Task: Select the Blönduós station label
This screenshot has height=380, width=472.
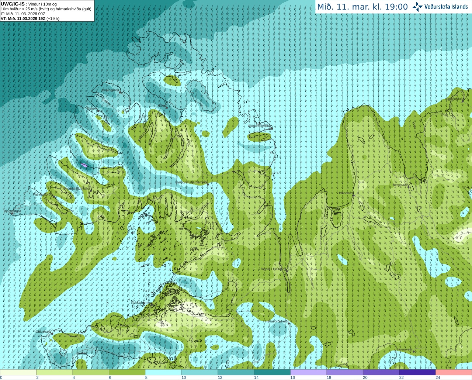Action: [346, 193]
